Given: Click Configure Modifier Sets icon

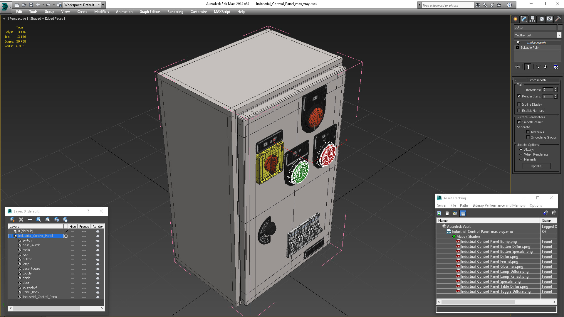Looking at the screenshot, I should point(556,67).
